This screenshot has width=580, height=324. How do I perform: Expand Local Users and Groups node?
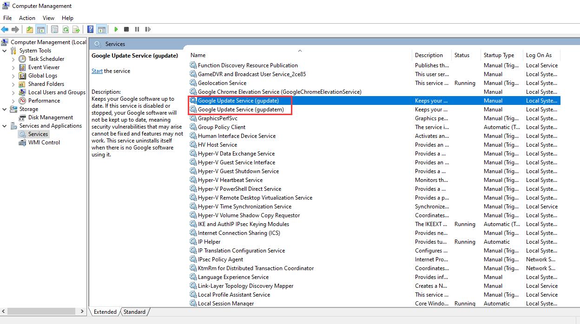pyautogui.click(x=13, y=92)
